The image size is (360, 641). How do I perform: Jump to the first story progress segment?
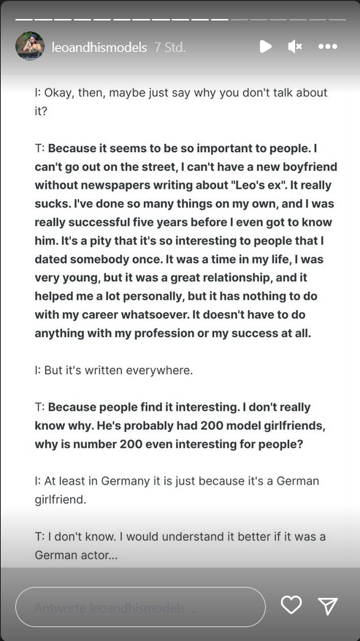[x=24, y=19]
